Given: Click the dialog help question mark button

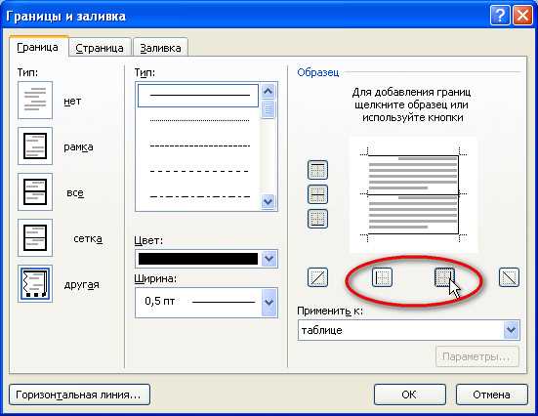Looking at the screenshot, I should pyautogui.click(x=500, y=16).
